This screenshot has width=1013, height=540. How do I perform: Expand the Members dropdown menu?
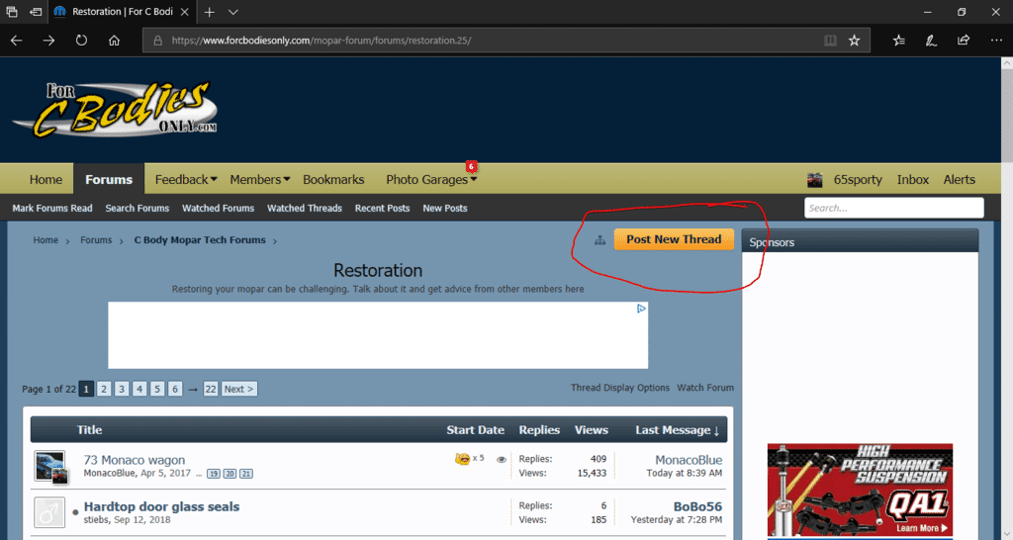tap(260, 180)
